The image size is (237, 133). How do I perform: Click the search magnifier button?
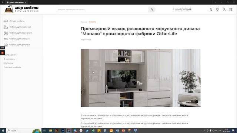tap(151, 10)
